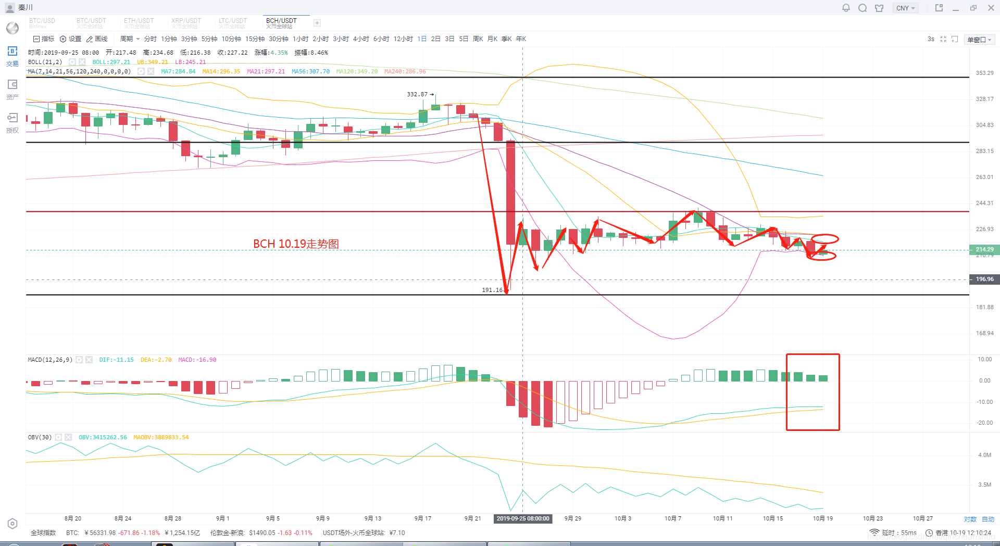Click the user avatar icon beside 秦川

[10, 8]
